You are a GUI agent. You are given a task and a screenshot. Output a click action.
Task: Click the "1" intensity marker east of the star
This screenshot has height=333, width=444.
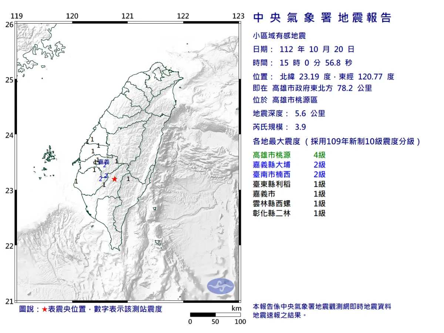point(128,179)
